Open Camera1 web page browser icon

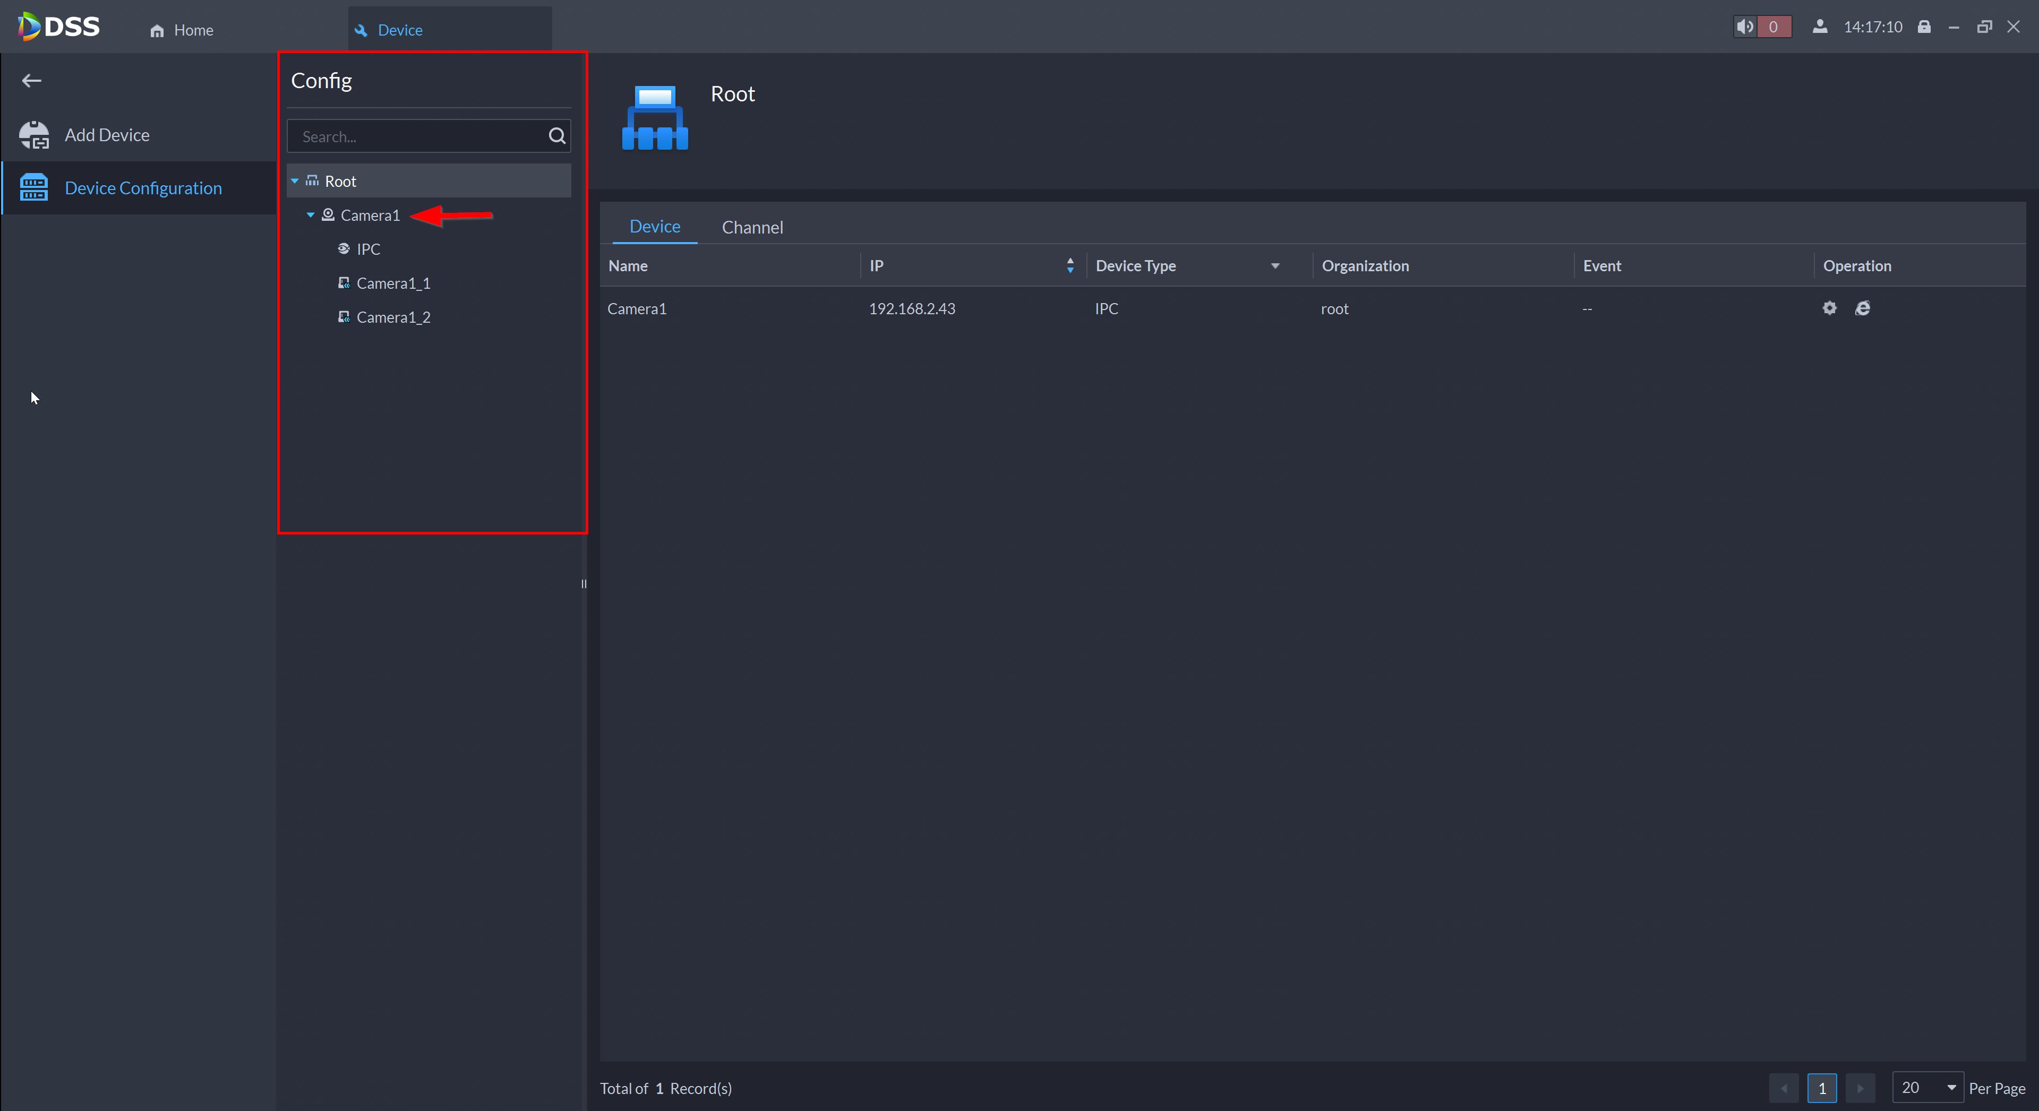pos(1863,308)
